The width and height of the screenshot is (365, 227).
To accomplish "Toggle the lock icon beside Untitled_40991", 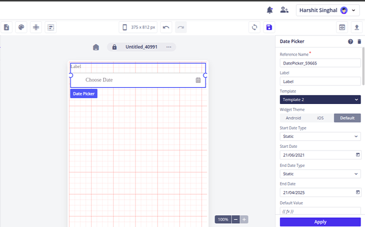I will tap(114, 47).
